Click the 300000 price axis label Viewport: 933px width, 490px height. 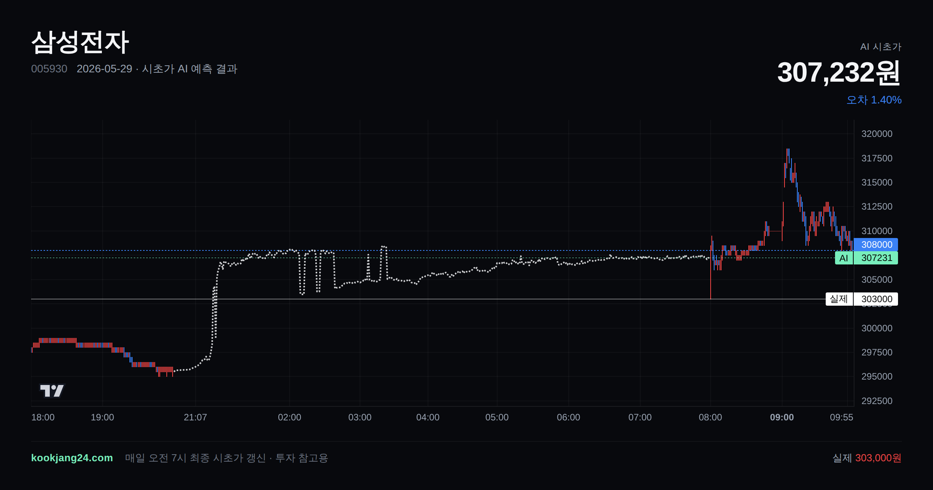click(x=877, y=328)
